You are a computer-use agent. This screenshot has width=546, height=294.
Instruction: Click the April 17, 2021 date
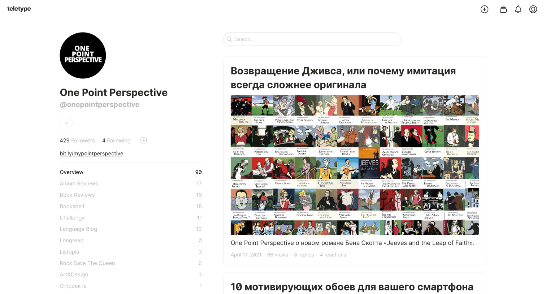[x=246, y=255]
